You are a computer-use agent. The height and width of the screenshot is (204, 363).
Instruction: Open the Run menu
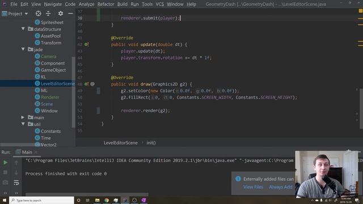pos(134,4)
